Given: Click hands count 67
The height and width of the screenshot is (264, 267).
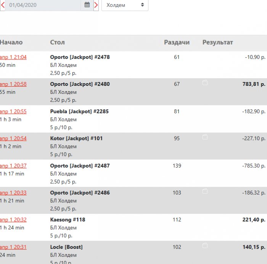Looking at the screenshot, I should coord(177,84).
